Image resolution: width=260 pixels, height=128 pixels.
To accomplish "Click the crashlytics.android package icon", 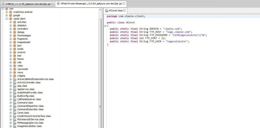I will click(x=11, y=12).
